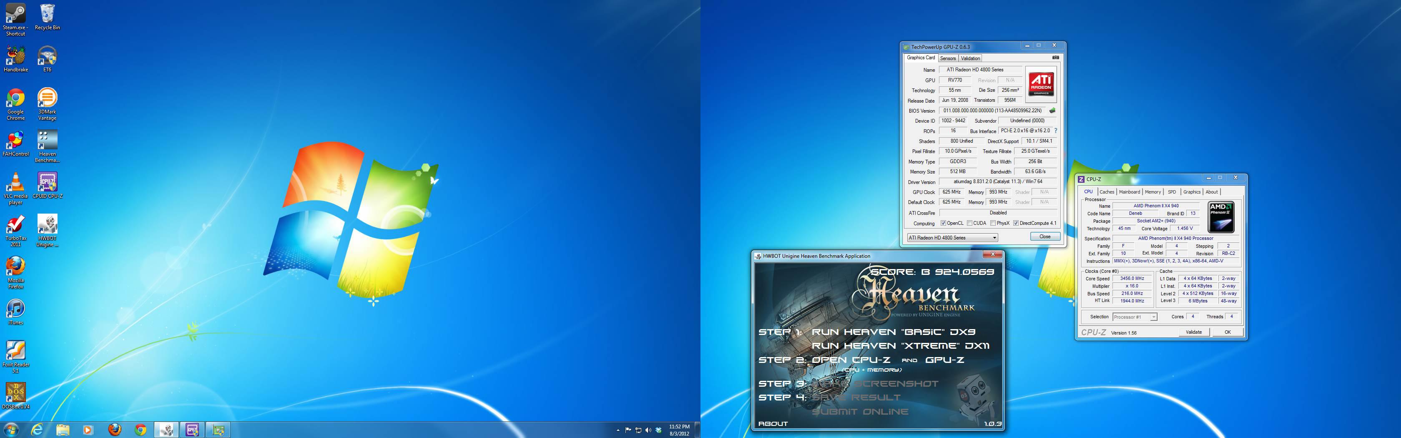Click Open CPU-Z in Heaven app
1401x438 pixels.
[851, 360]
